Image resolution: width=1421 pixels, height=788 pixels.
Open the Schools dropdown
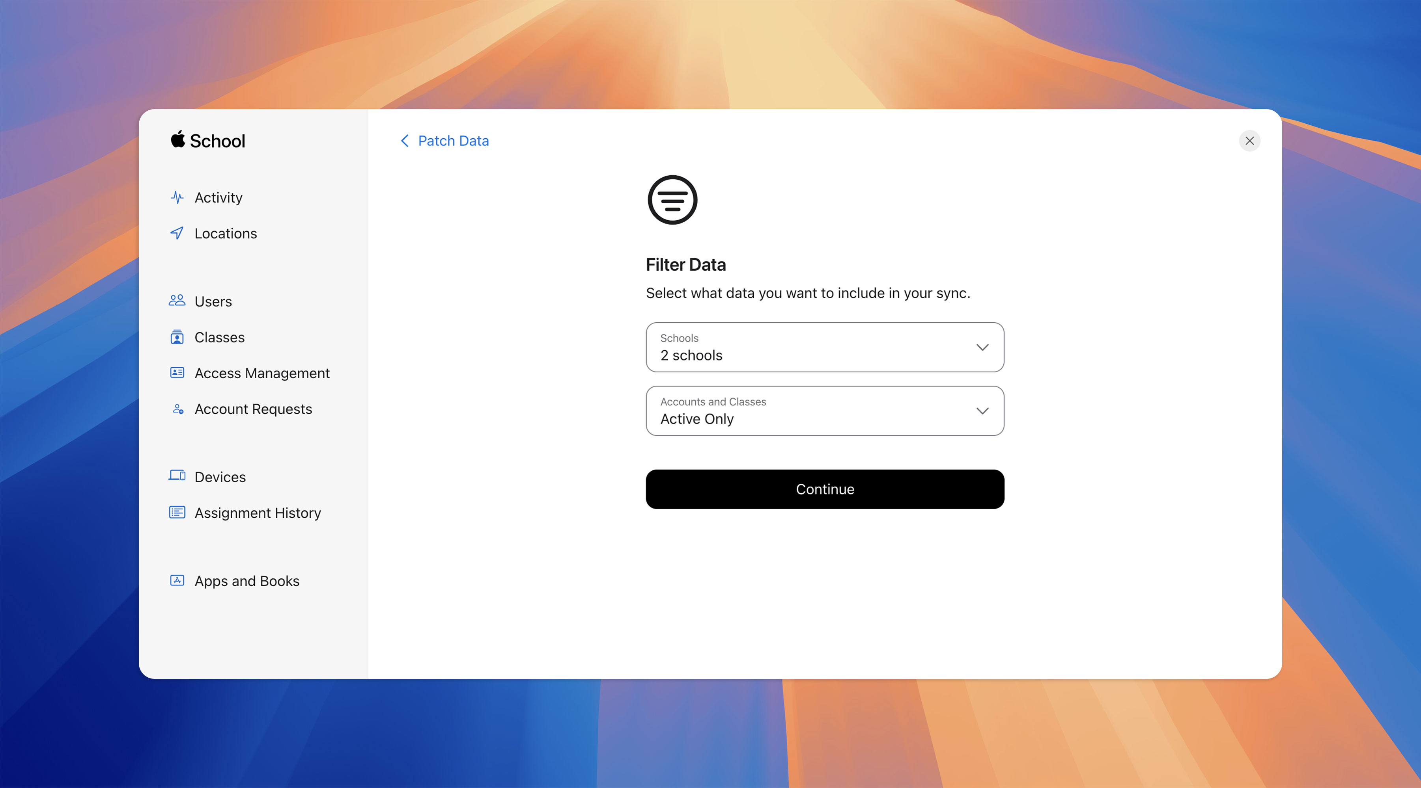tap(824, 347)
